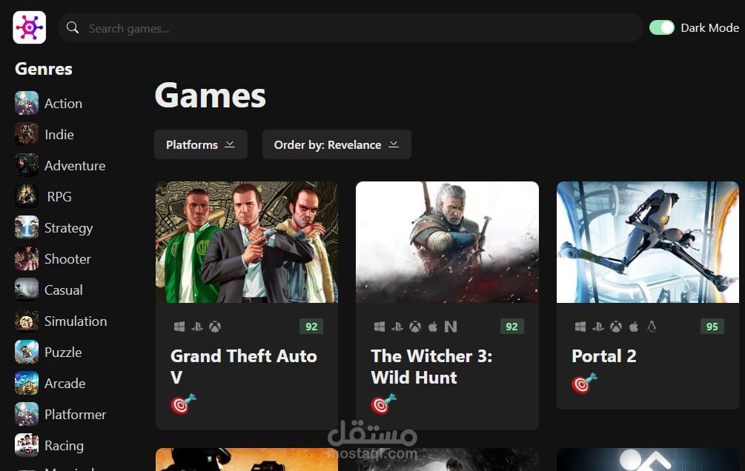This screenshot has height=471, width=745.
Task: Click Apple icon on The Witcher 3 card
Action: pos(433,327)
